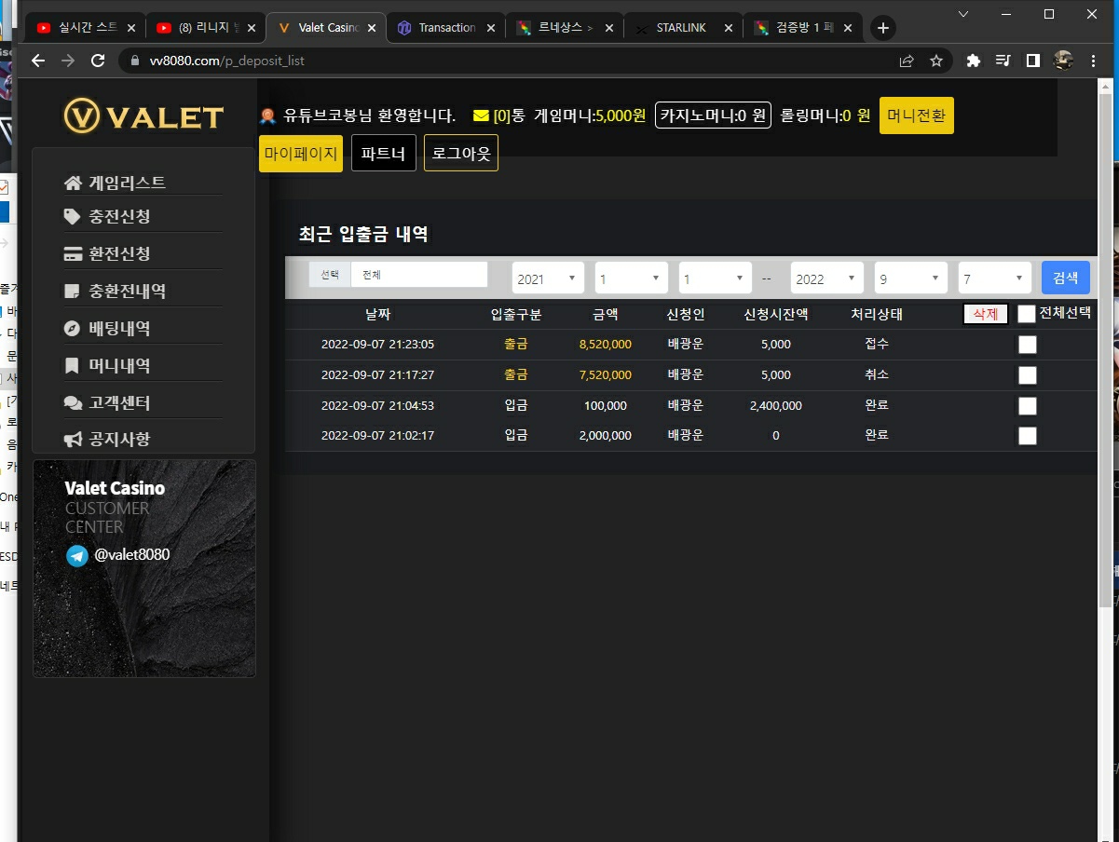Screen dimensions: 1119x842
Task: Click the 마이페이지 button
Action: [x=300, y=154]
